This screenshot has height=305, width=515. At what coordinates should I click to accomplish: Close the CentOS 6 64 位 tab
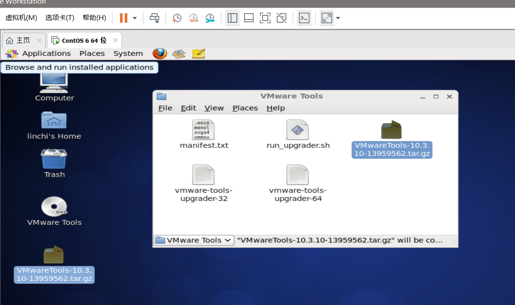coord(115,40)
